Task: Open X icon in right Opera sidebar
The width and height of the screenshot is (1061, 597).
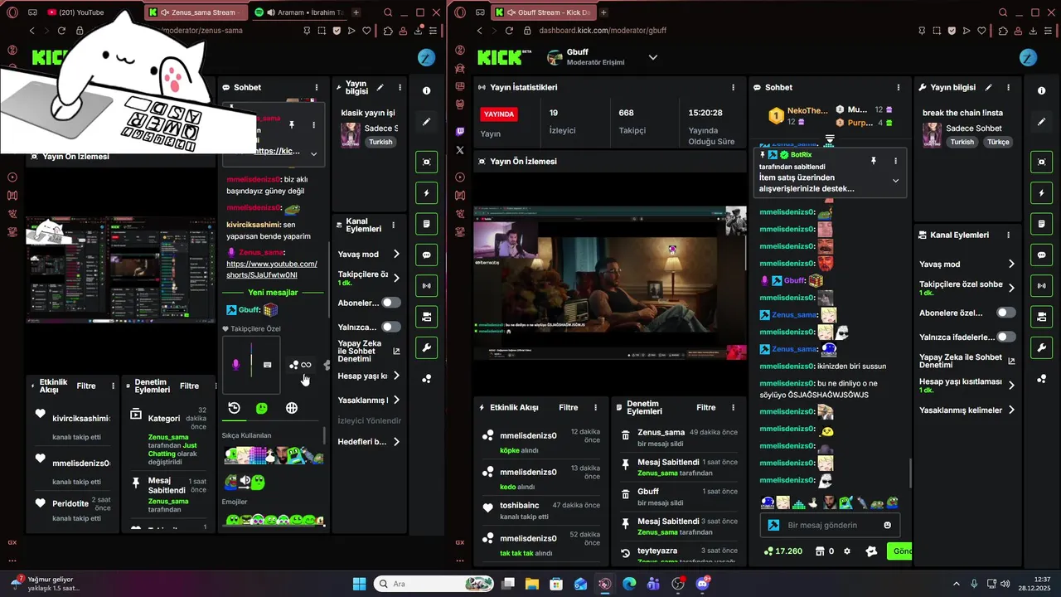Action: [x=459, y=150]
